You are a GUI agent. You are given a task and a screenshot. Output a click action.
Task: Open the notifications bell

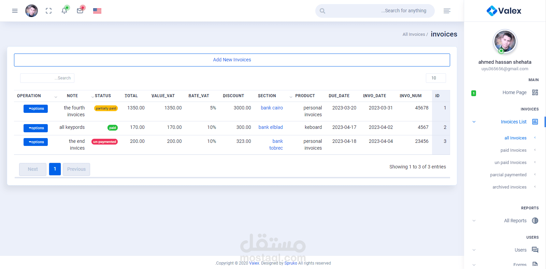pos(64,11)
